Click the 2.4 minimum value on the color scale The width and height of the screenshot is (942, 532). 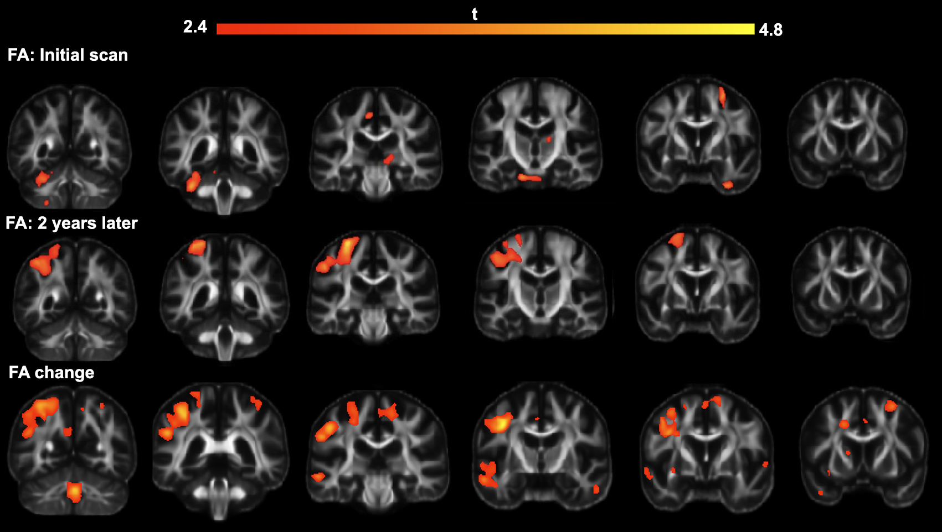[x=195, y=27]
